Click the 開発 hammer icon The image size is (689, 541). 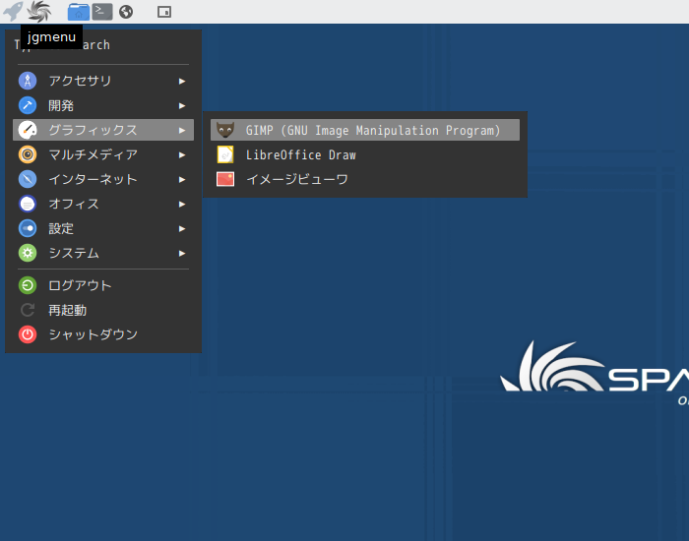click(28, 105)
